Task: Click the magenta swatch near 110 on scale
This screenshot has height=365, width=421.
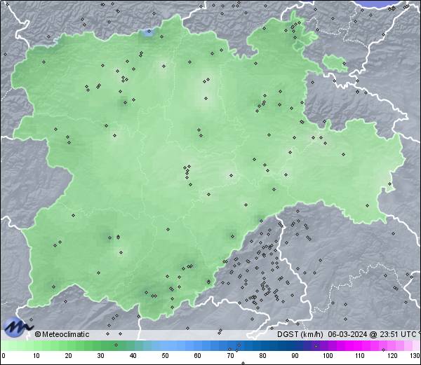Action: point(359,345)
